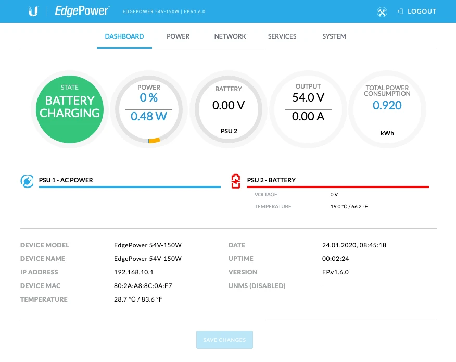Image resolution: width=456 pixels, height=362 pixels.
Task: Select the Dashboard tab
Action: point(124,36)
